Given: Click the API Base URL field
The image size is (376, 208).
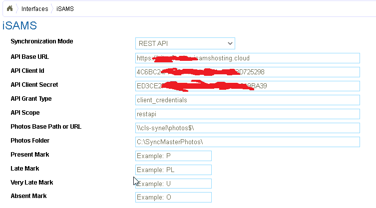Looking at the screenshot, I should coord(248,58).
